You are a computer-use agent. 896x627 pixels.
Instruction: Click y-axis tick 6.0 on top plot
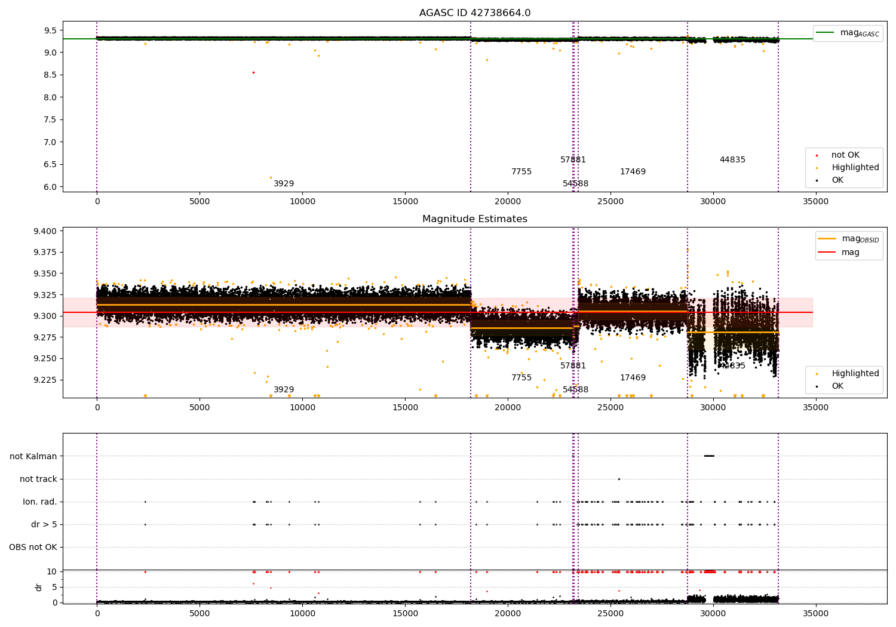click(x=50, y=187)
